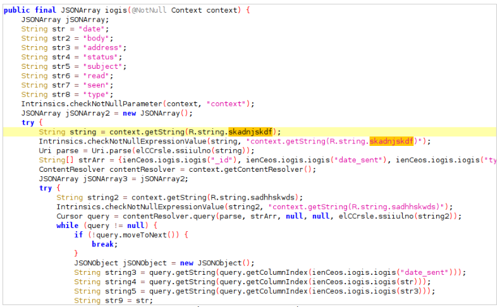Click query.moveToNext in the if statement
500x307 pixels.
(131, 235)
